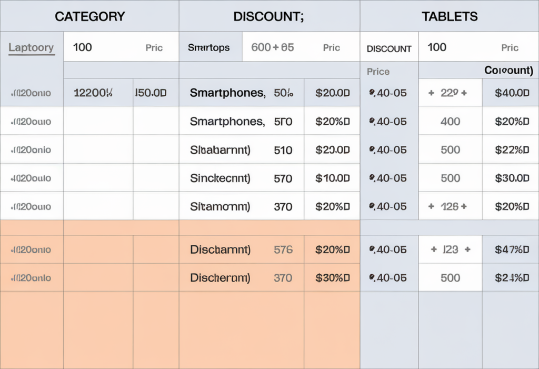The width and height of the screenshot is (539, 369).
Task: Click the Sibabarnnt) 510 row
Action: click(x=241, y=150)
